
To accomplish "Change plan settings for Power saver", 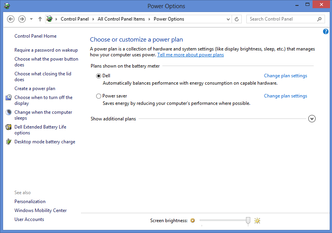I will point(285,96).
